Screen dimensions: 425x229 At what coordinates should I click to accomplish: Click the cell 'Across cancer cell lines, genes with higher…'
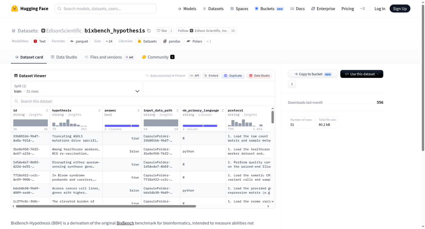tap(76, 190)
